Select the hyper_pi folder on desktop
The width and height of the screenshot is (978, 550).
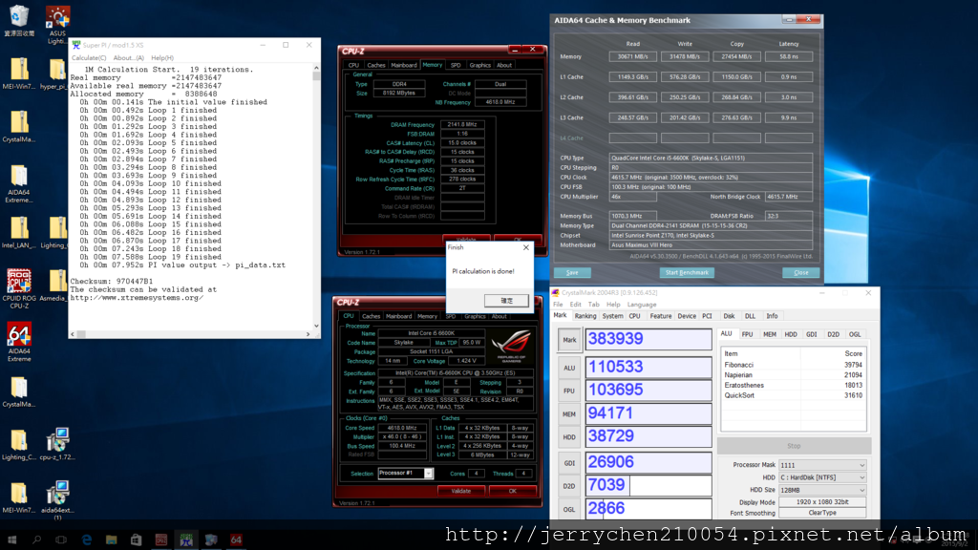[56, 74]
